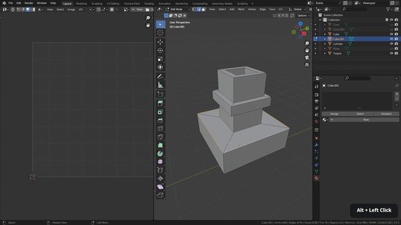Select the Rip Region tool
The width and height of the screenshot is (401, 225).
click(x=160, y=196)
